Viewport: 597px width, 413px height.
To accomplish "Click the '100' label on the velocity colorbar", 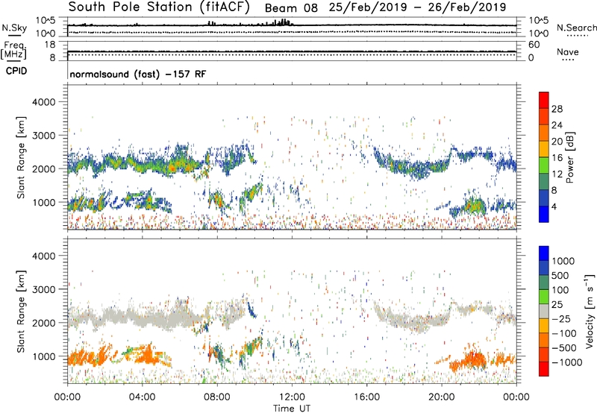I will pos(560,290).
